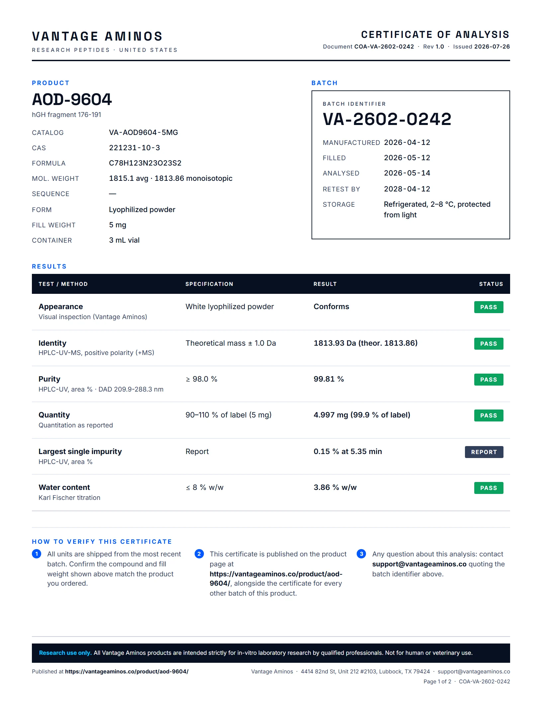Click the analysed date 2026-05-14
The width and height of the screenshot is (542, 702).
407,173
